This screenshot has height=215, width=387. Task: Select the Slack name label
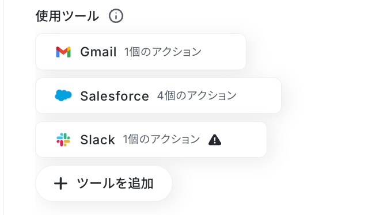coord(97,140)
